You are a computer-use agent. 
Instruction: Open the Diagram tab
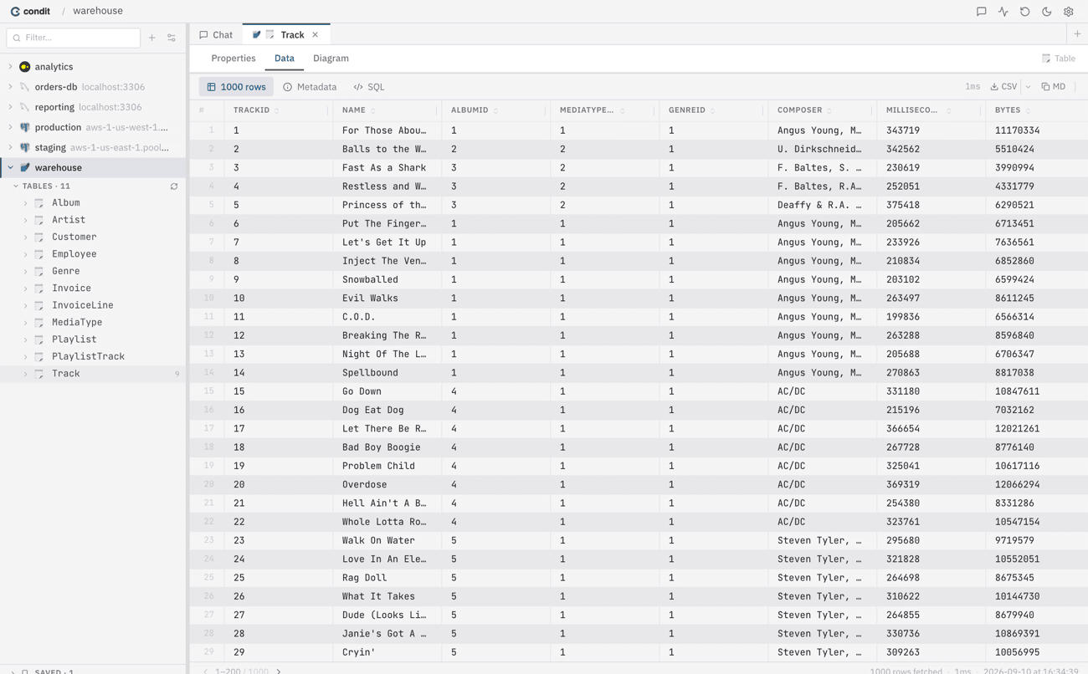tap(331, 59)
